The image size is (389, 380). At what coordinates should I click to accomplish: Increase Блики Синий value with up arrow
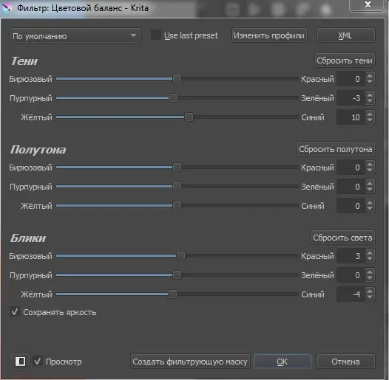[370, 291]
